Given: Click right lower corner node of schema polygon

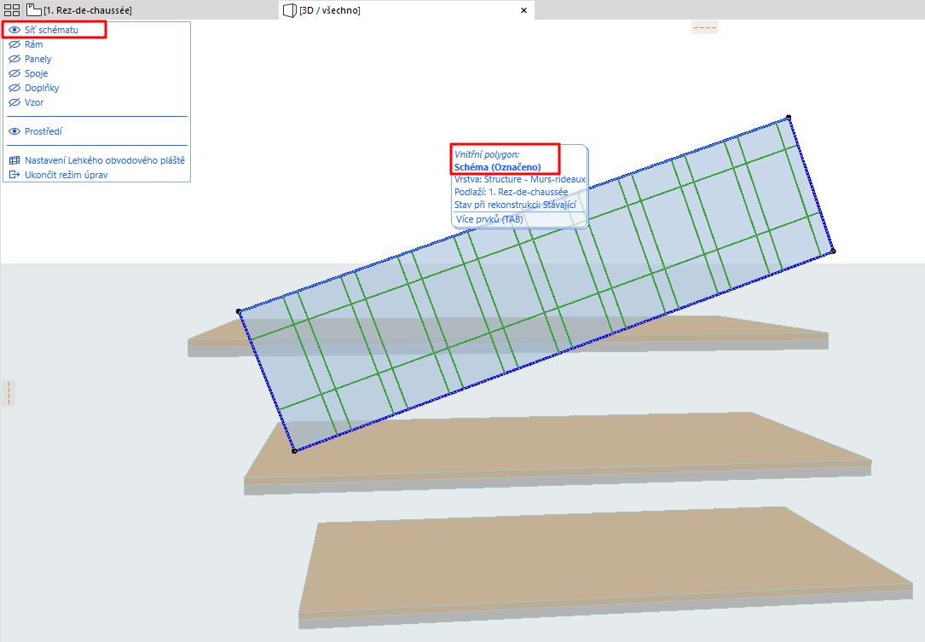Looking at the screenshot, I should 833,252.
